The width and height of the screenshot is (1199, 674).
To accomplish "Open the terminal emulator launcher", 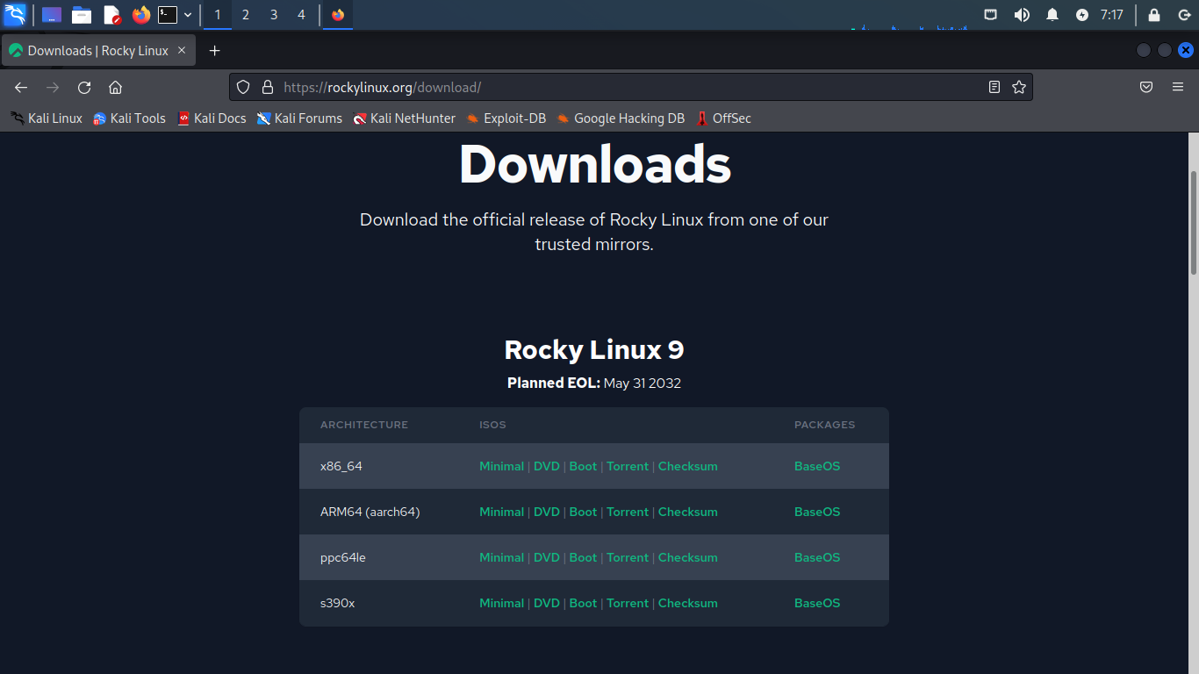I will pos(168,15).
